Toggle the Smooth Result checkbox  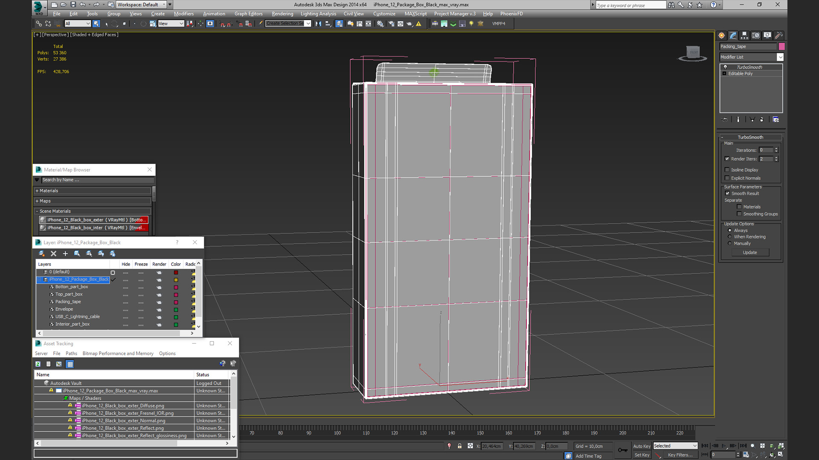pyautogui.click(x=728, y=194)
